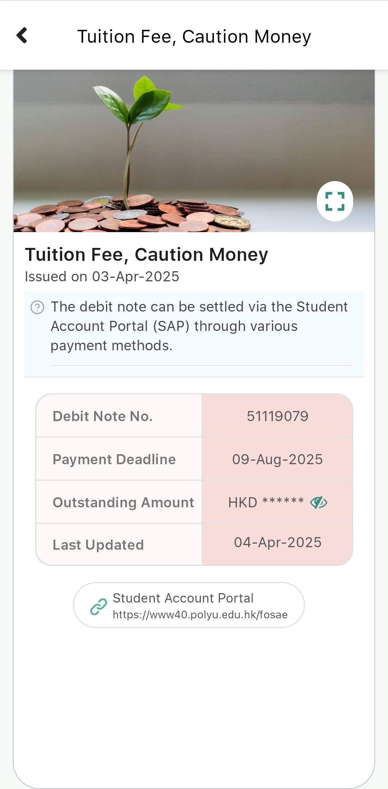388x789 pixels.
Task: Tap the masked HKD amount text
Action: [266, 502]
